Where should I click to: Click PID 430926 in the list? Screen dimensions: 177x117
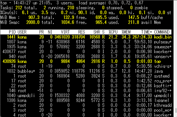click(x=9, y=61)
